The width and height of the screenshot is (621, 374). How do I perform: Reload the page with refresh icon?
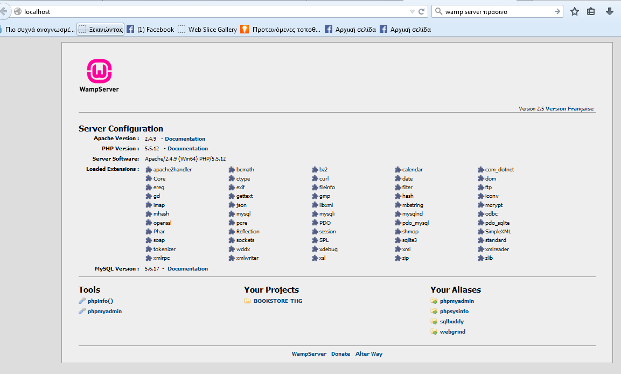(x=421, y=11)
